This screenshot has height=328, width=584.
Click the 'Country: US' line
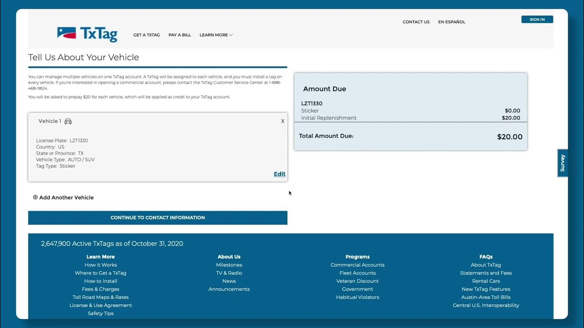[50, 147]
